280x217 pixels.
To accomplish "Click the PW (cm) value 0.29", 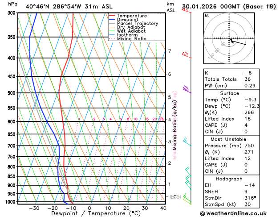I will (250, 86).
